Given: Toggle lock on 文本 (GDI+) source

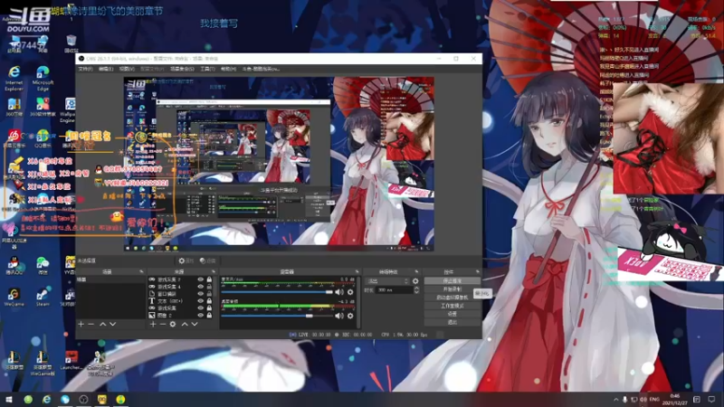Looking at the screenshot, I should click(209, 301).
